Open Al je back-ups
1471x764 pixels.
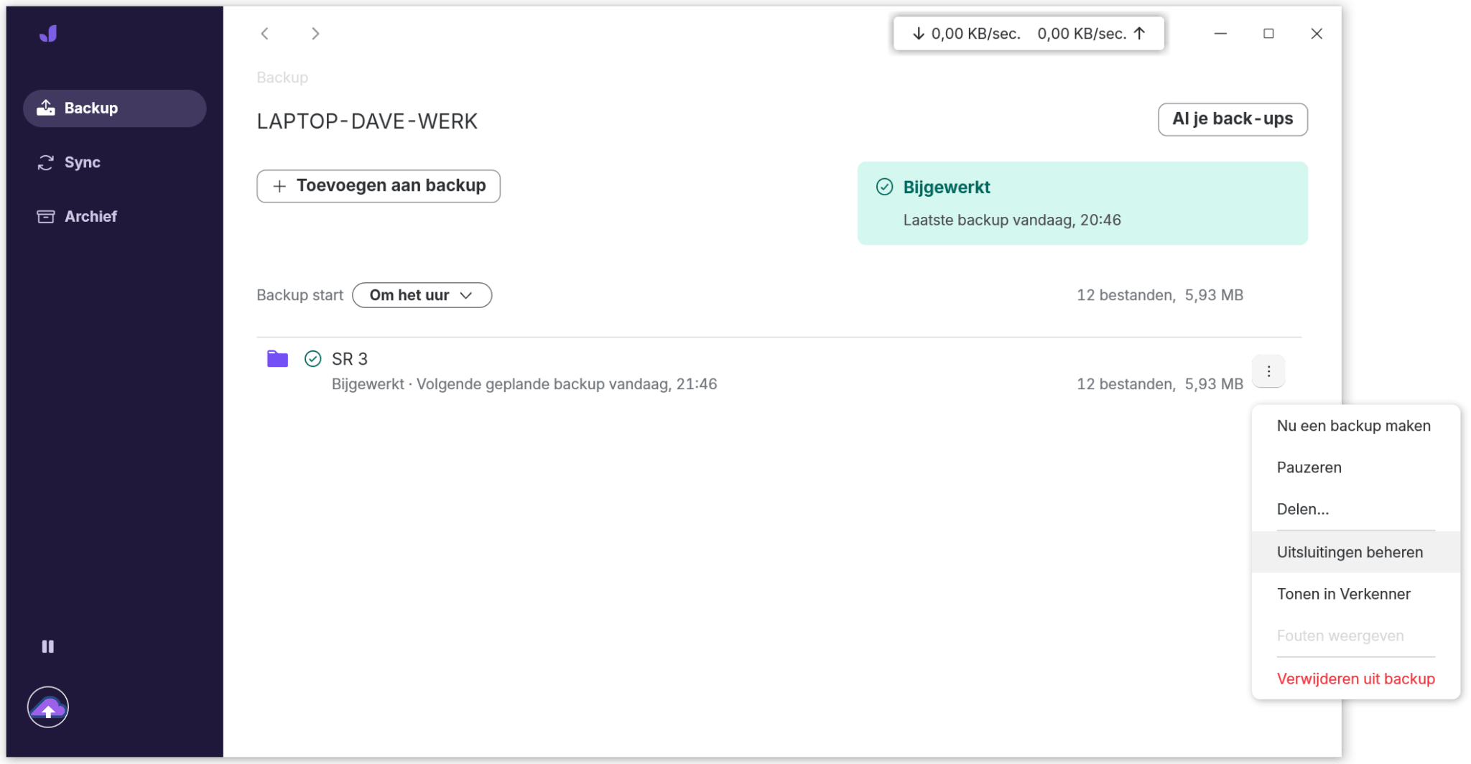(x=1233, y=119)
